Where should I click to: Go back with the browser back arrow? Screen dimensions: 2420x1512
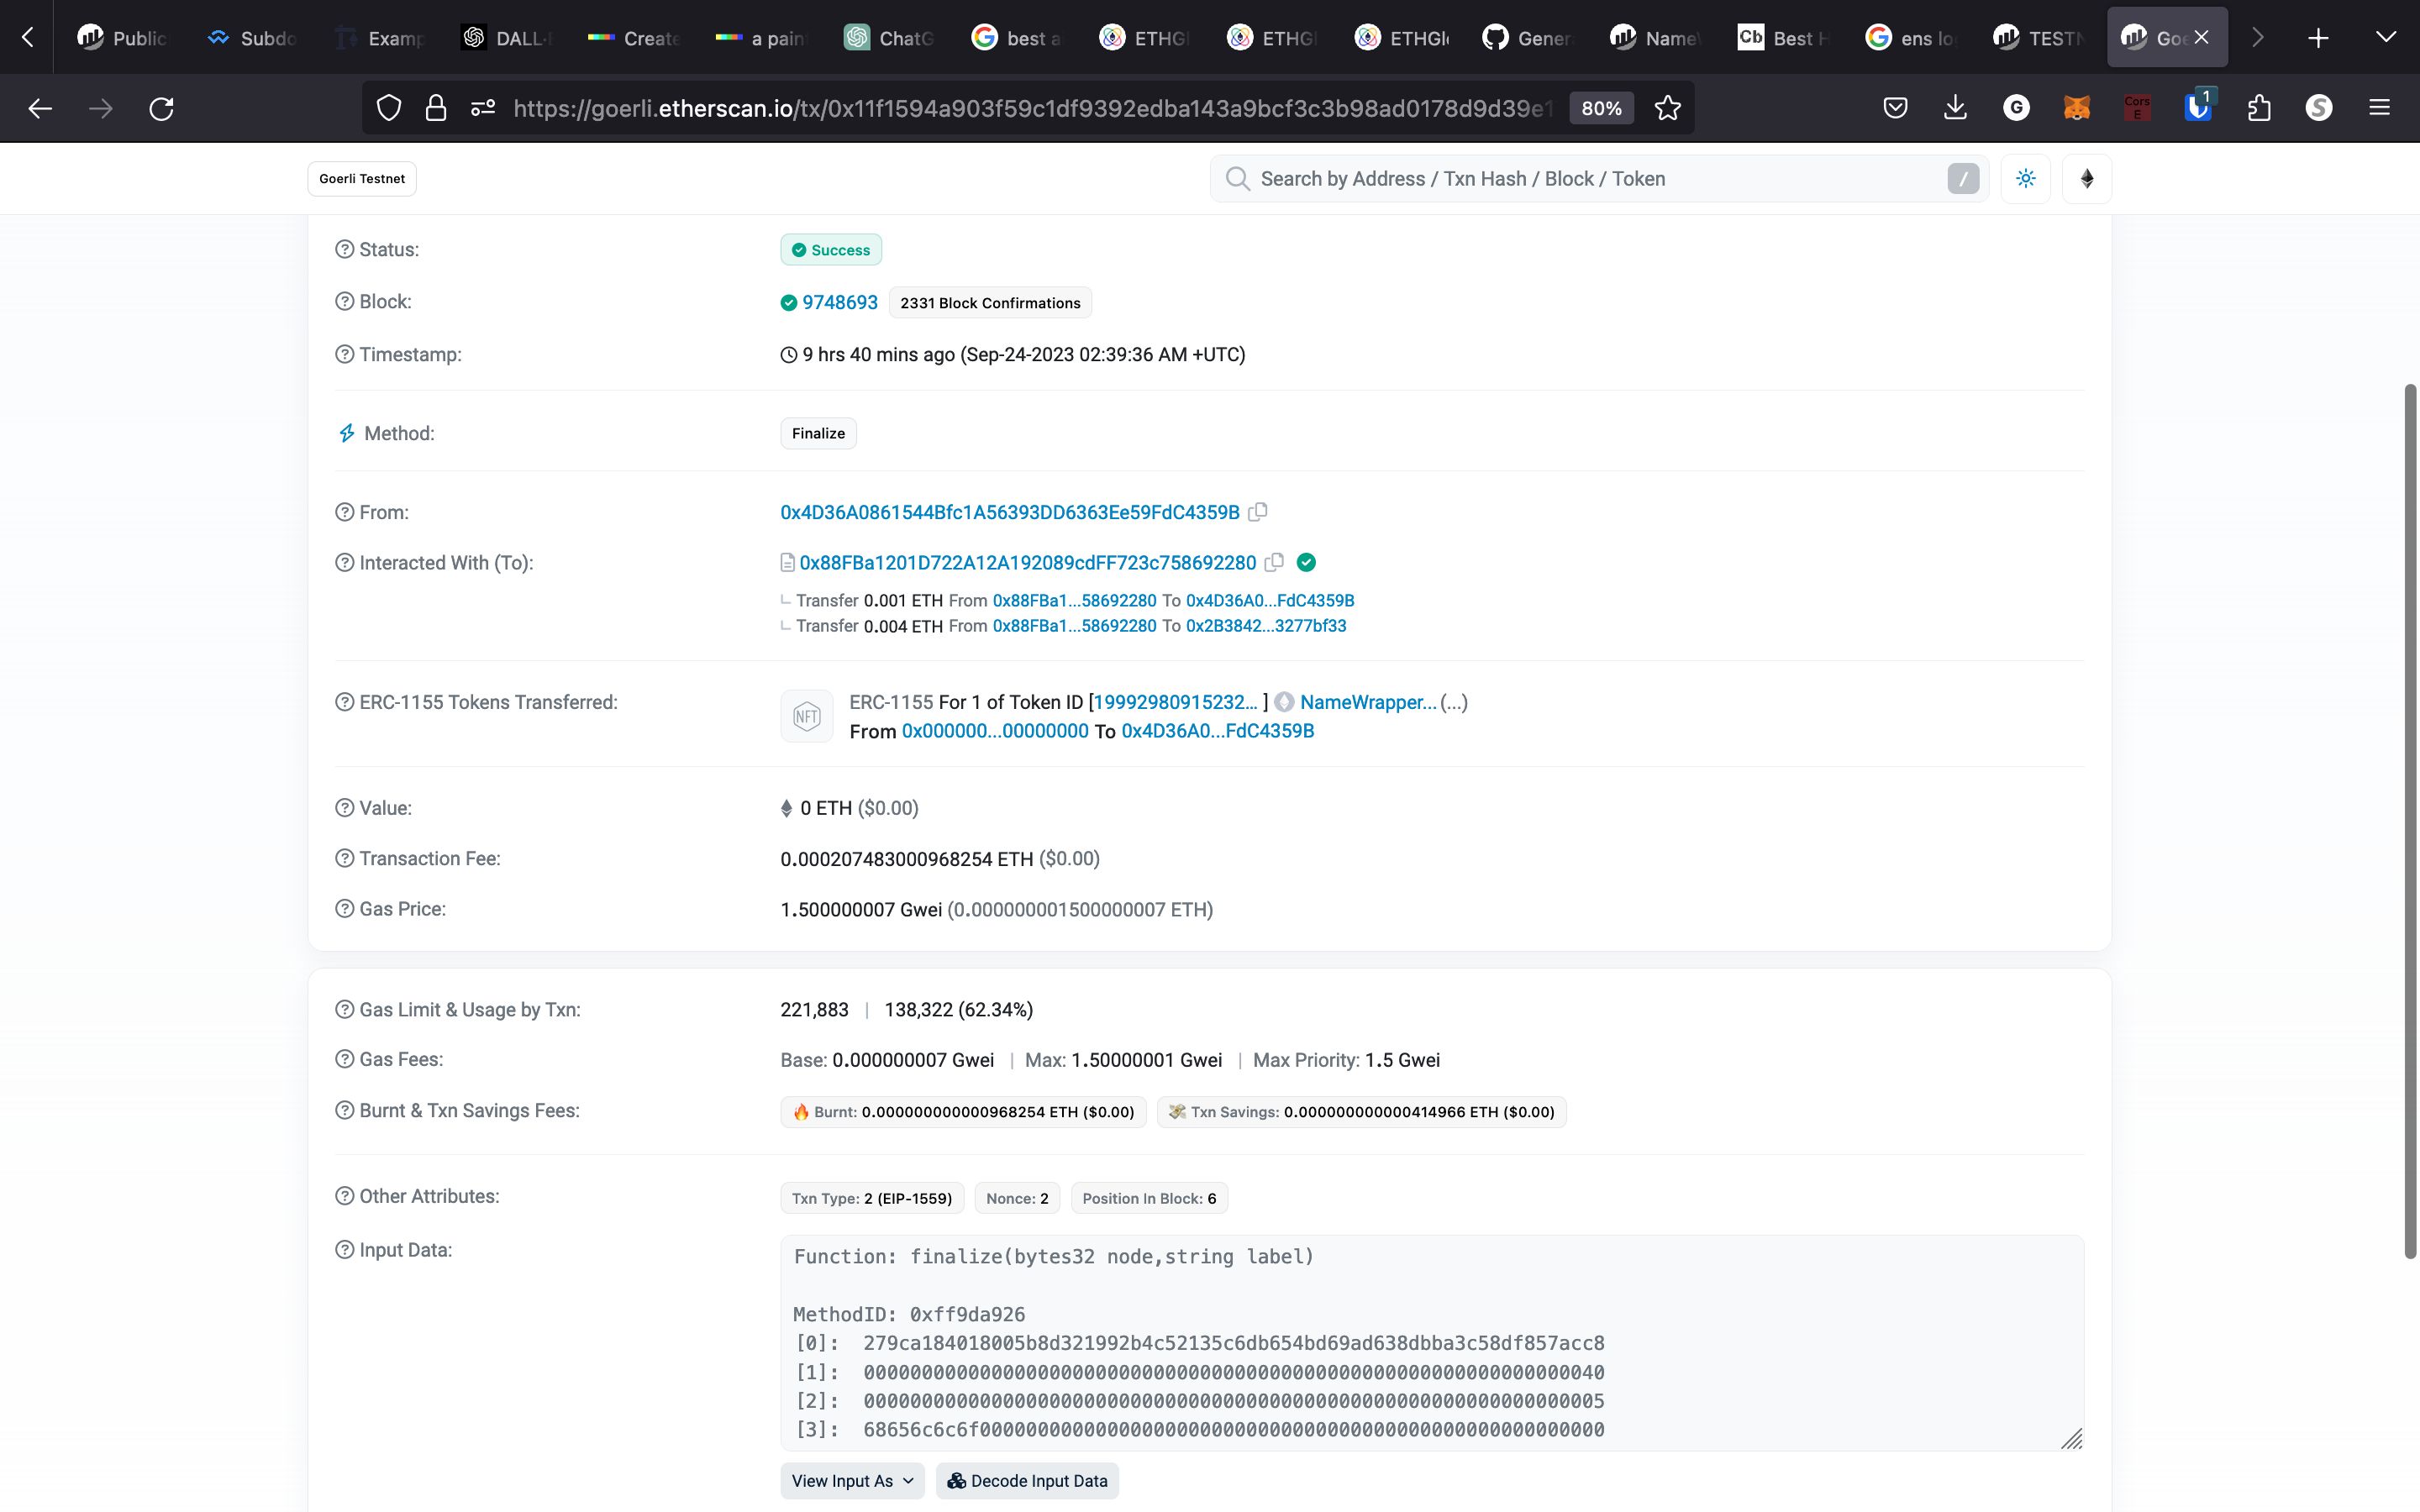point(40,108)
